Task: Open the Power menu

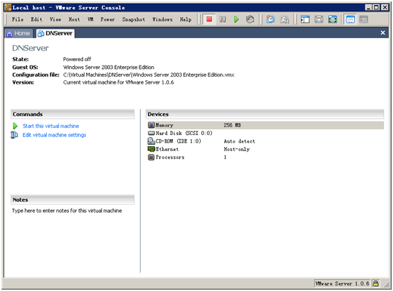Action: [x=108, y=19]
